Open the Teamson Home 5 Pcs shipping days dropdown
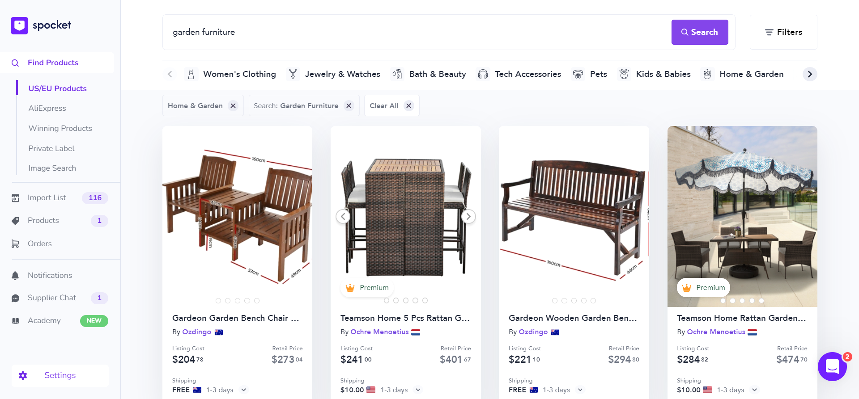 (418, 390)
